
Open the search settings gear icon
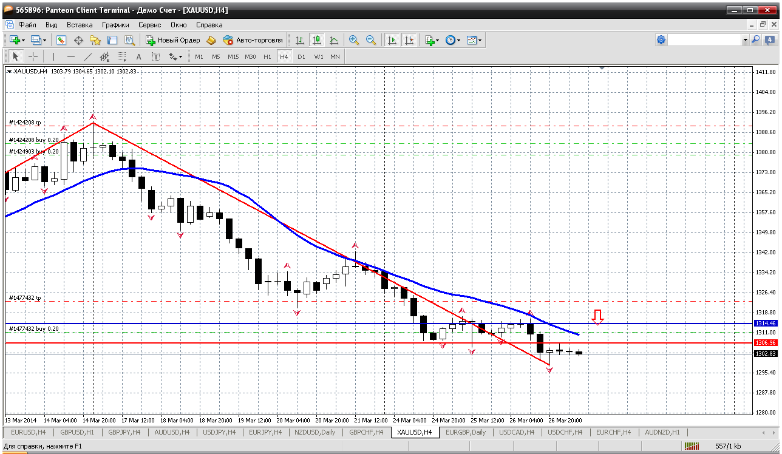pos(661,39)
